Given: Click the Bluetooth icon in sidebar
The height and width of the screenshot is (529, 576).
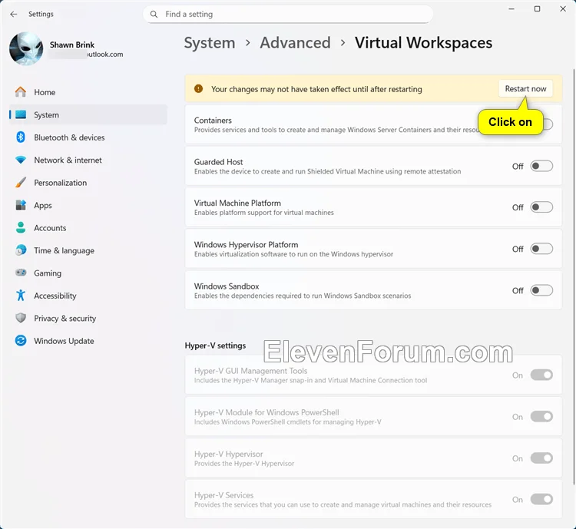Looking at the screenshot, I should coord(21,137).
